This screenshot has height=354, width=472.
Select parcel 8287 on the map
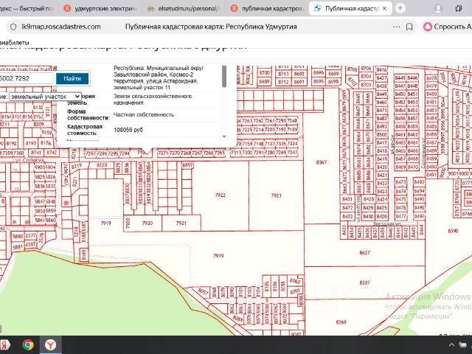364,282
